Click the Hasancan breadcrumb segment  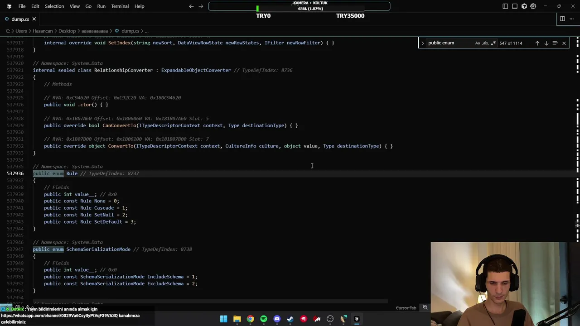[x=43, y=31]
